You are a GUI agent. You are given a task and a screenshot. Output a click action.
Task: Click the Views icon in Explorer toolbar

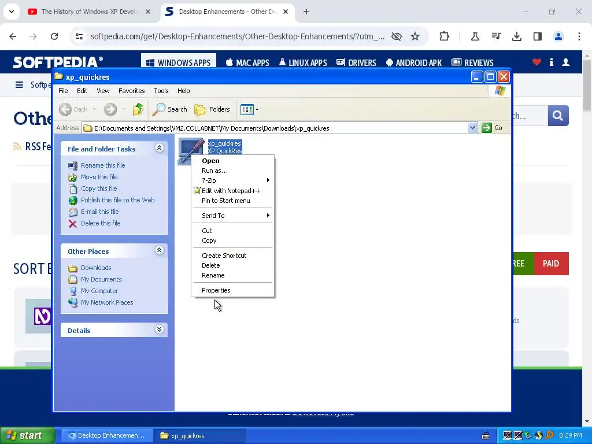[247, 109]
